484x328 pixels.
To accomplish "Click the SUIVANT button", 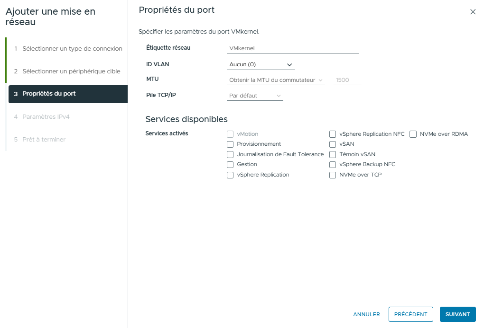I will click(x=457, y=314).
